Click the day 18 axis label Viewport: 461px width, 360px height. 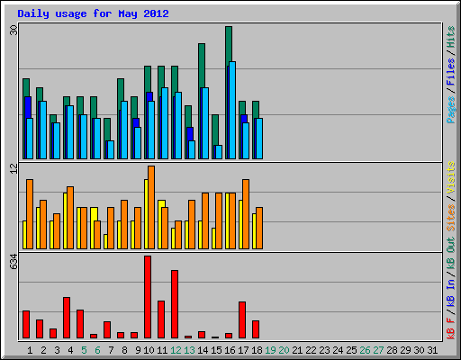point(257,350)
